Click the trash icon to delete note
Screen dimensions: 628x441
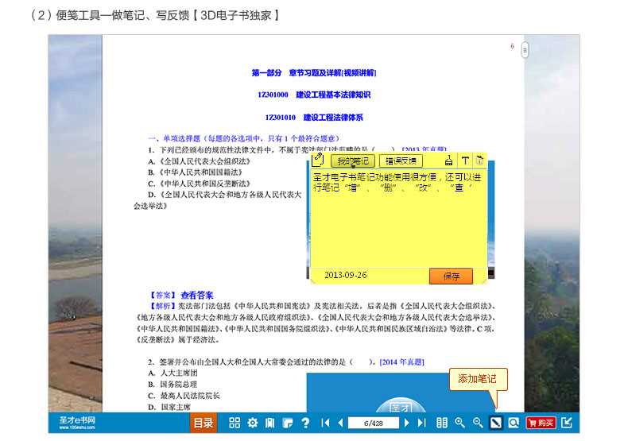click(481, 161)
